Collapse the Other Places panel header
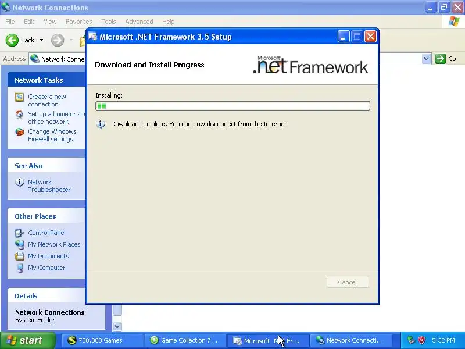 pyautogui.click(x=46, y=216)
